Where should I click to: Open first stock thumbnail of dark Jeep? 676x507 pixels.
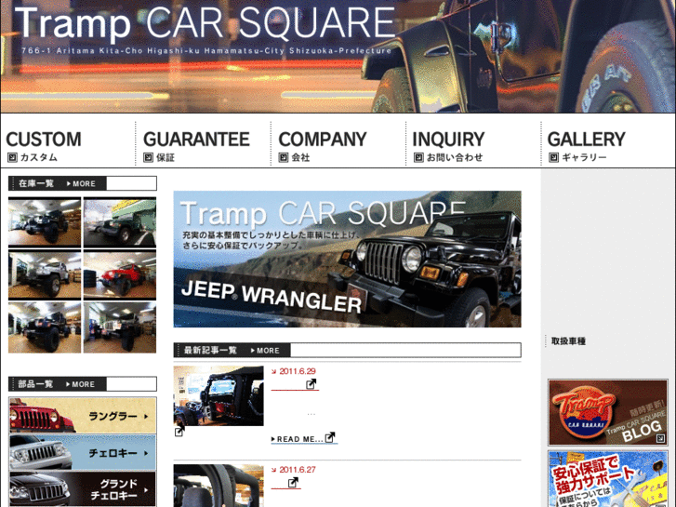coord(45,222)
